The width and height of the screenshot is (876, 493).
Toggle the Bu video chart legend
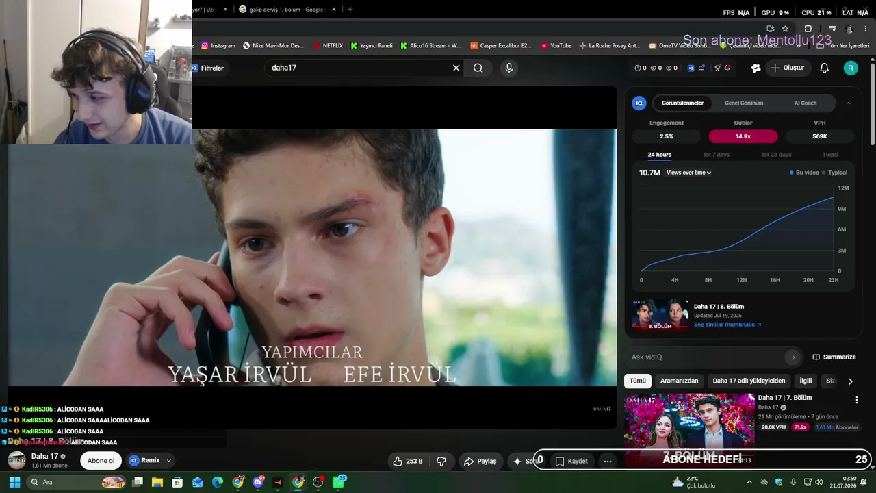[x=804, y=173]
